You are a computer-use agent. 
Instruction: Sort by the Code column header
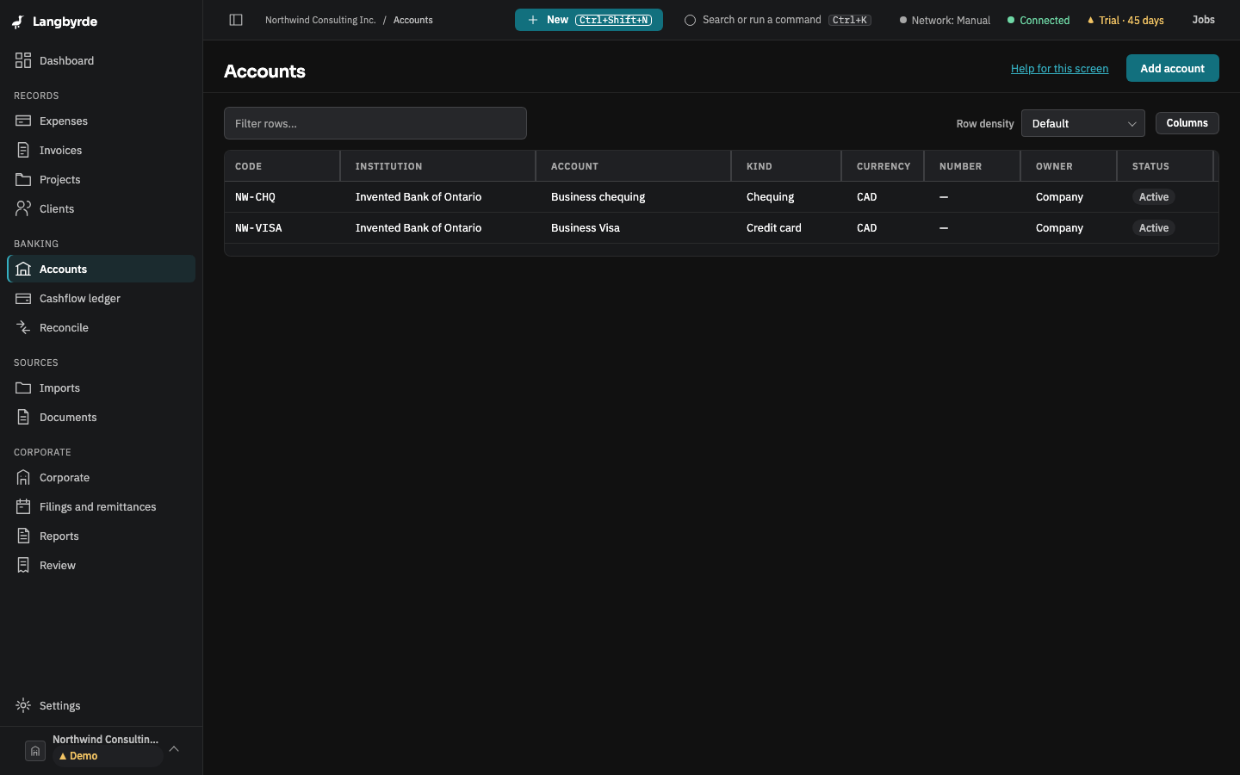coord(282,166)
